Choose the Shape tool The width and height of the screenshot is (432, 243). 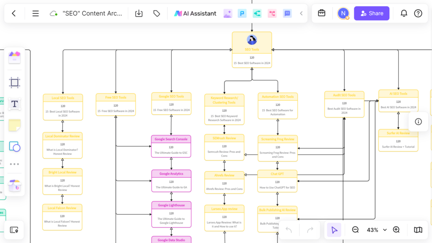pyautogui.click(x=14, y=147)
